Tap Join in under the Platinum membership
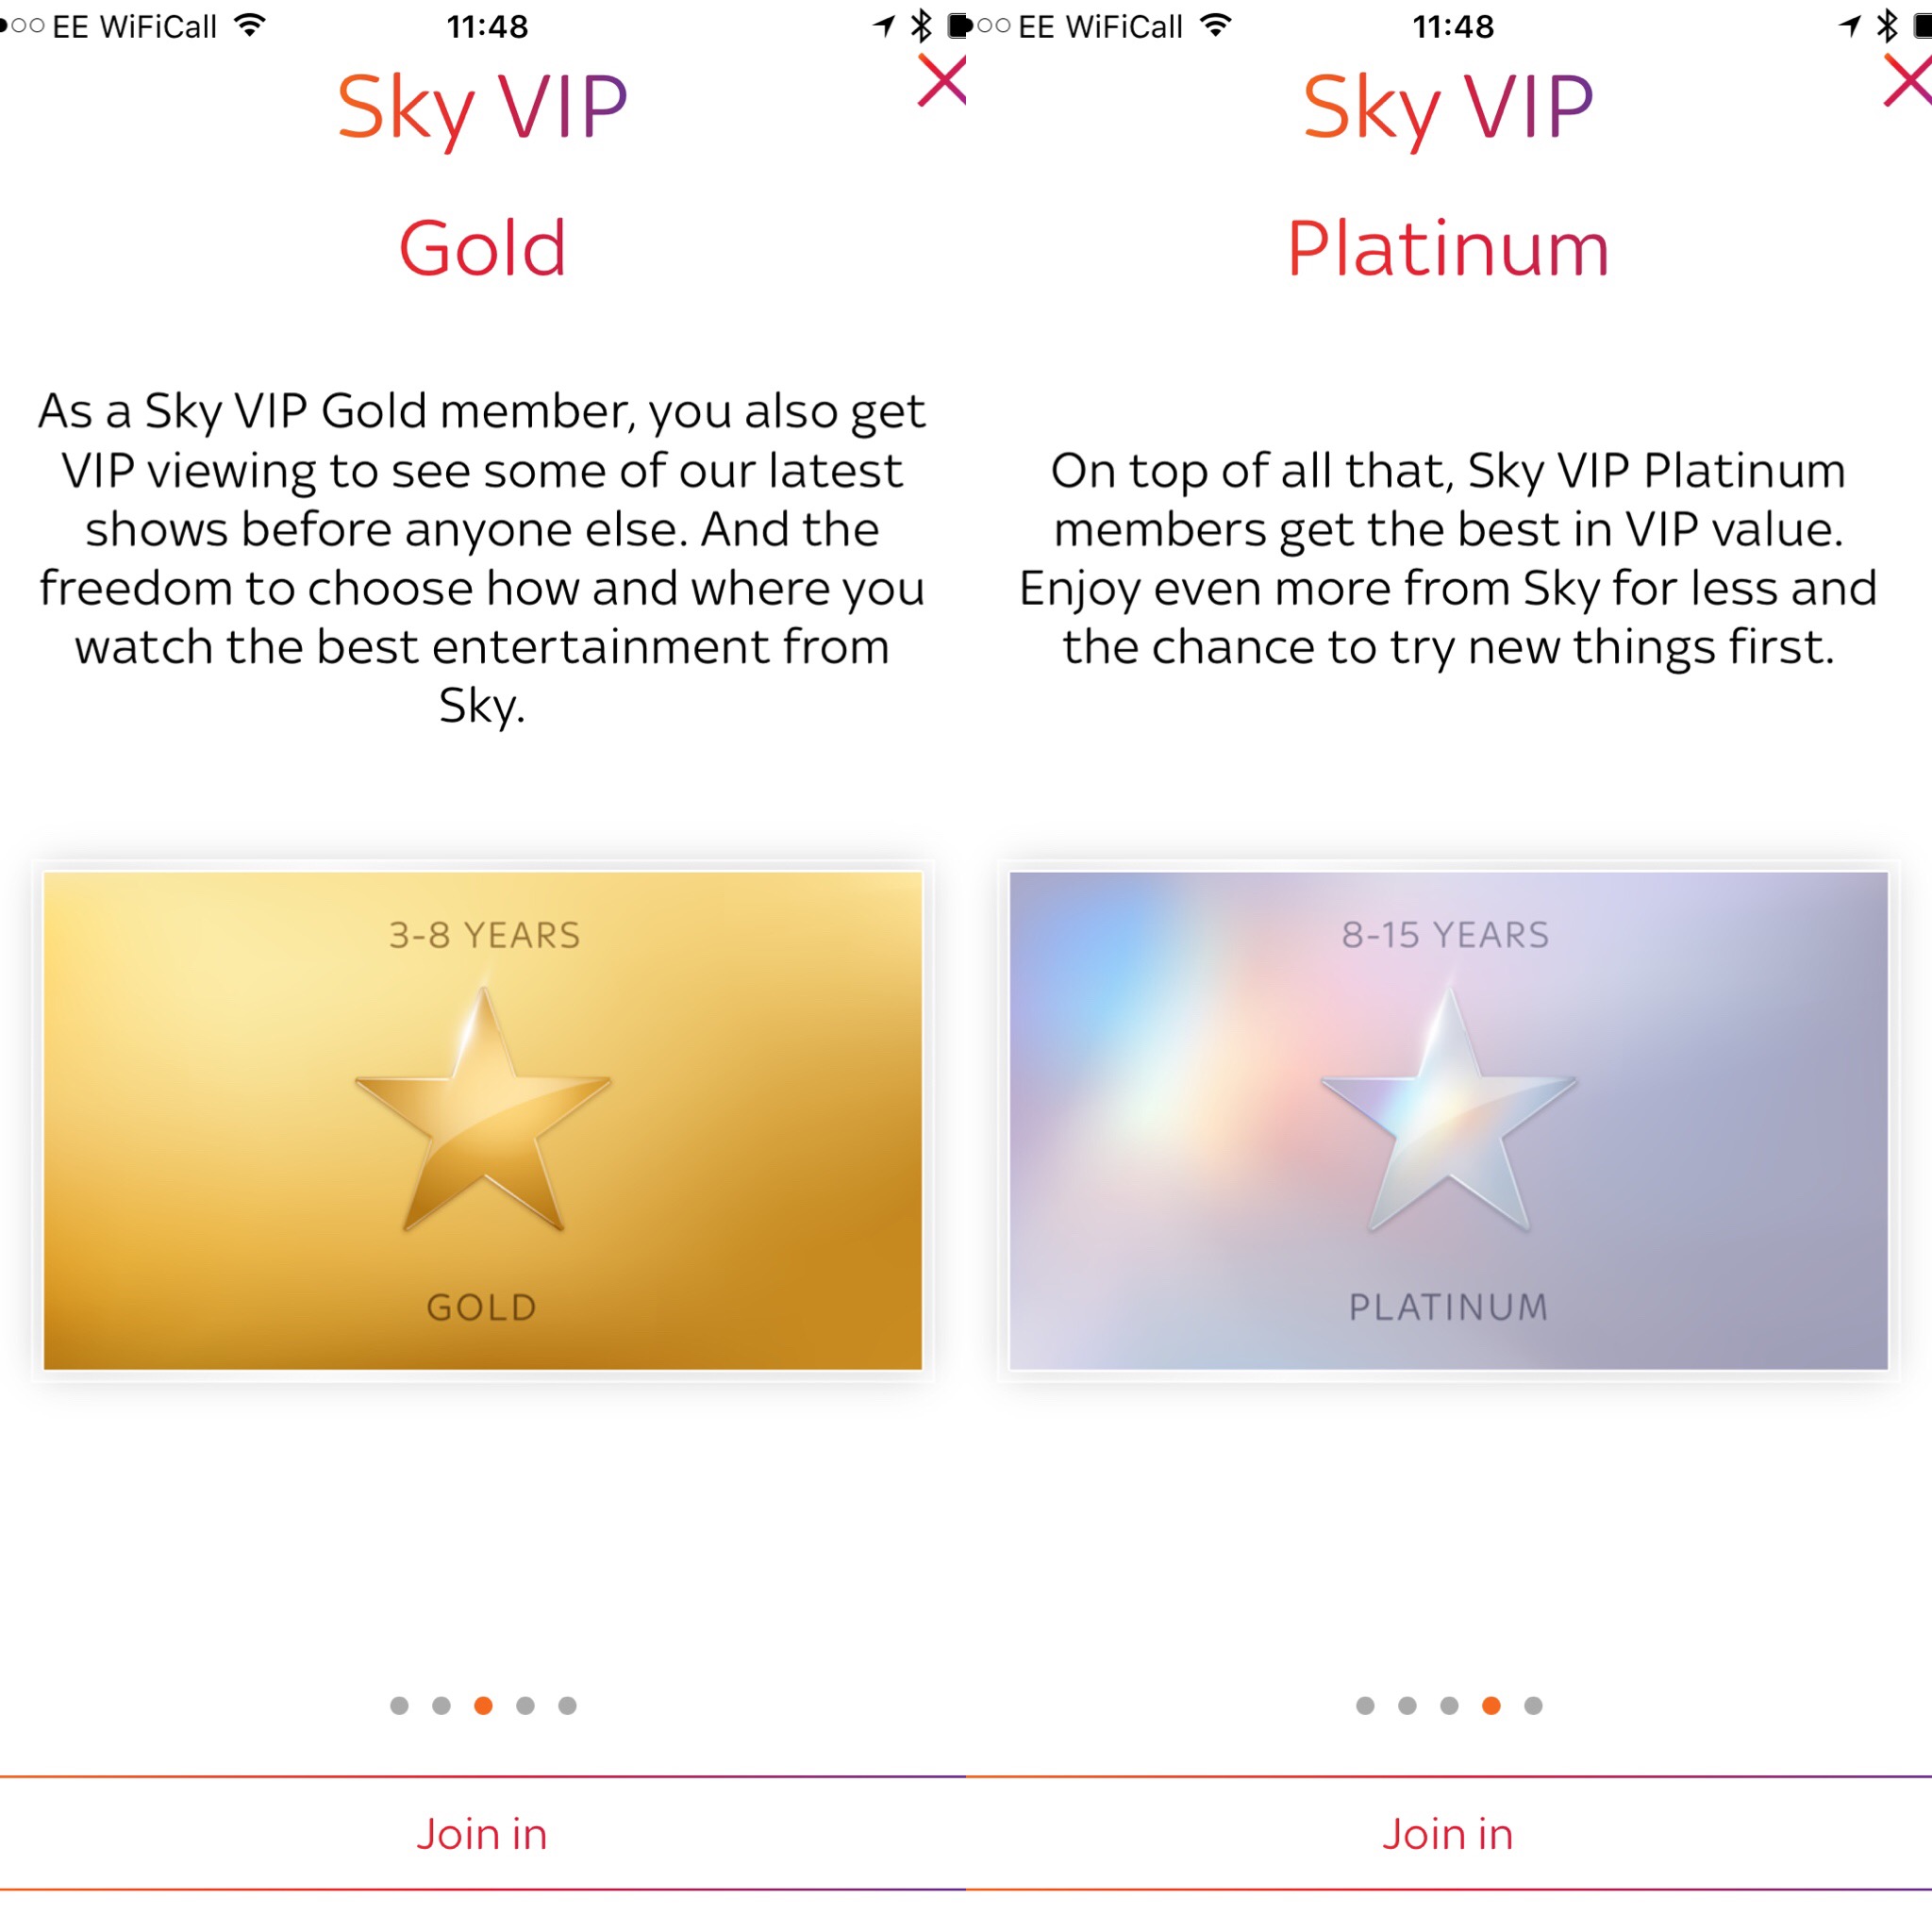 click(1449, 1834)
